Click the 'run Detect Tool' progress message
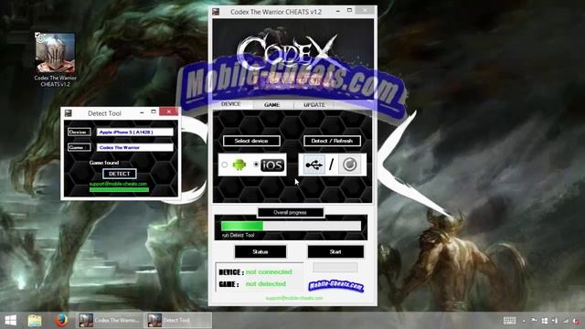The image size is (585, 329). 238,236
